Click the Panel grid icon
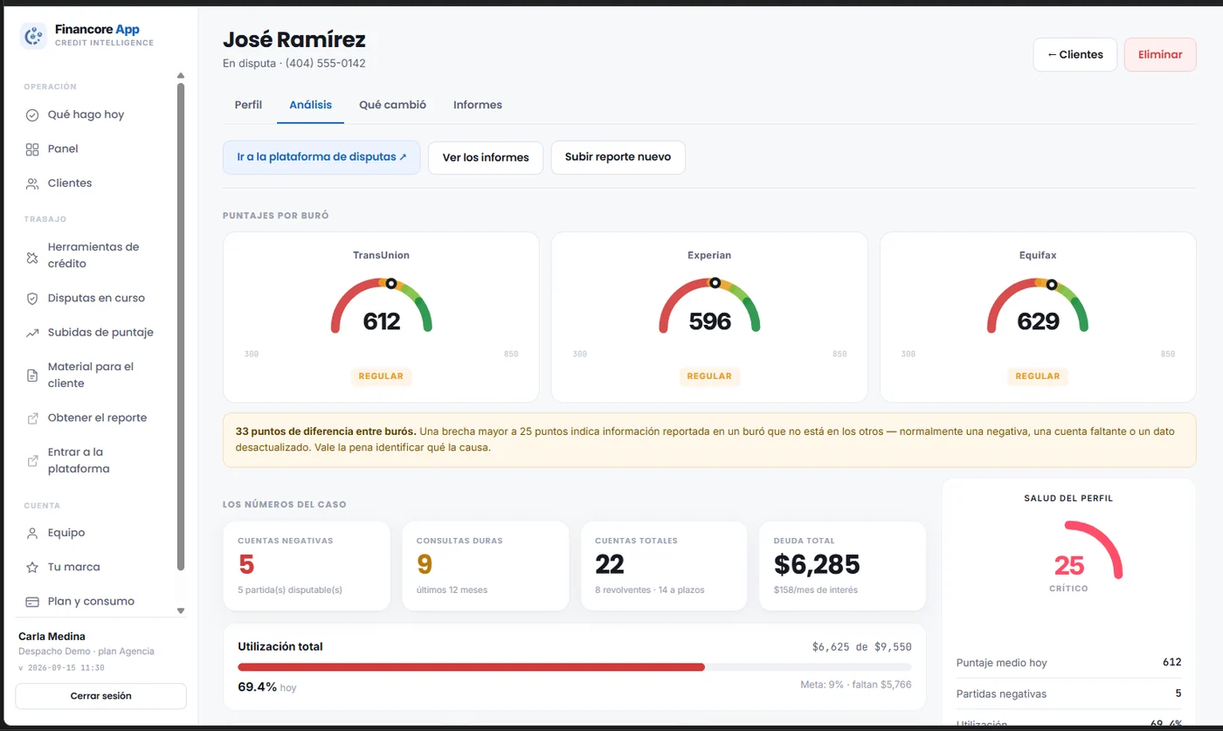This screenshot has width=1223, height=731. pyautogui.click(x=32, y=149)
